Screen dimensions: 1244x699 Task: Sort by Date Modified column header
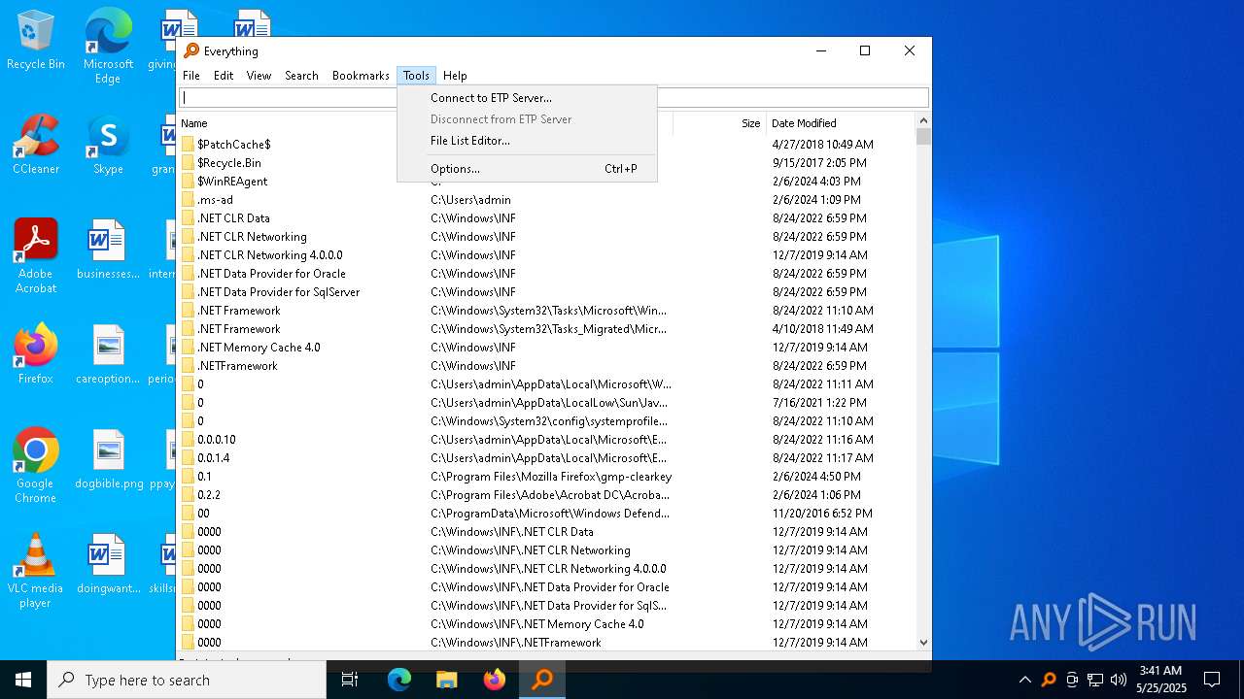(x=840, y=123)
